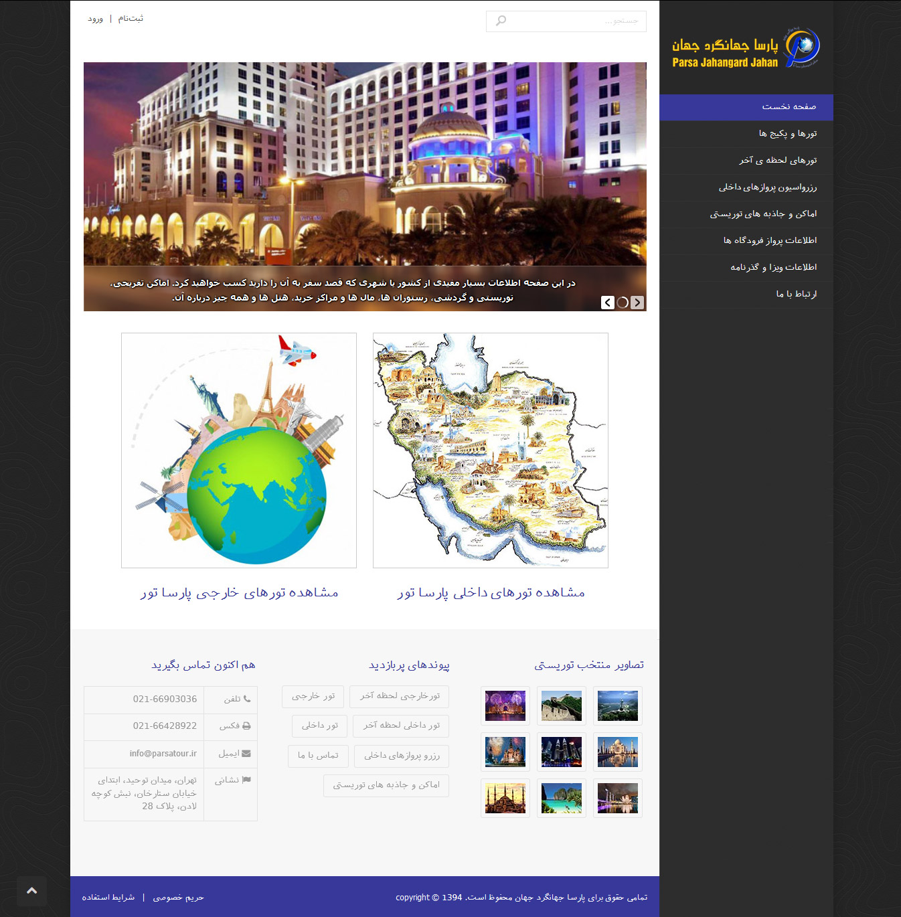
Task: Go to next slide in hotel slideshow
Action: coord(637,303)
